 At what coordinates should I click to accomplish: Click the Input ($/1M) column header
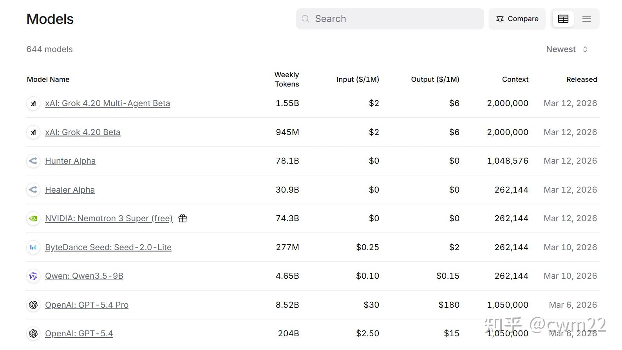click(358, 79)
